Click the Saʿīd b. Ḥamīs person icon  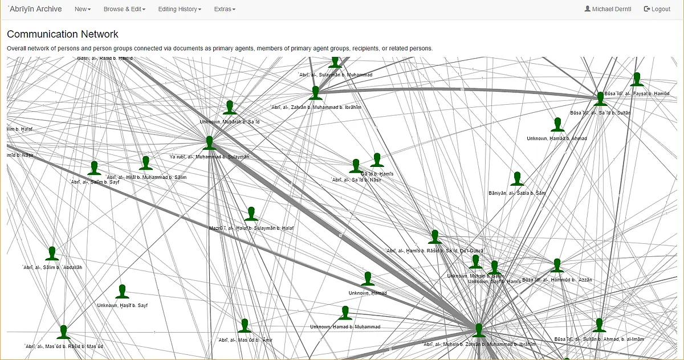(x=377, y=160)
